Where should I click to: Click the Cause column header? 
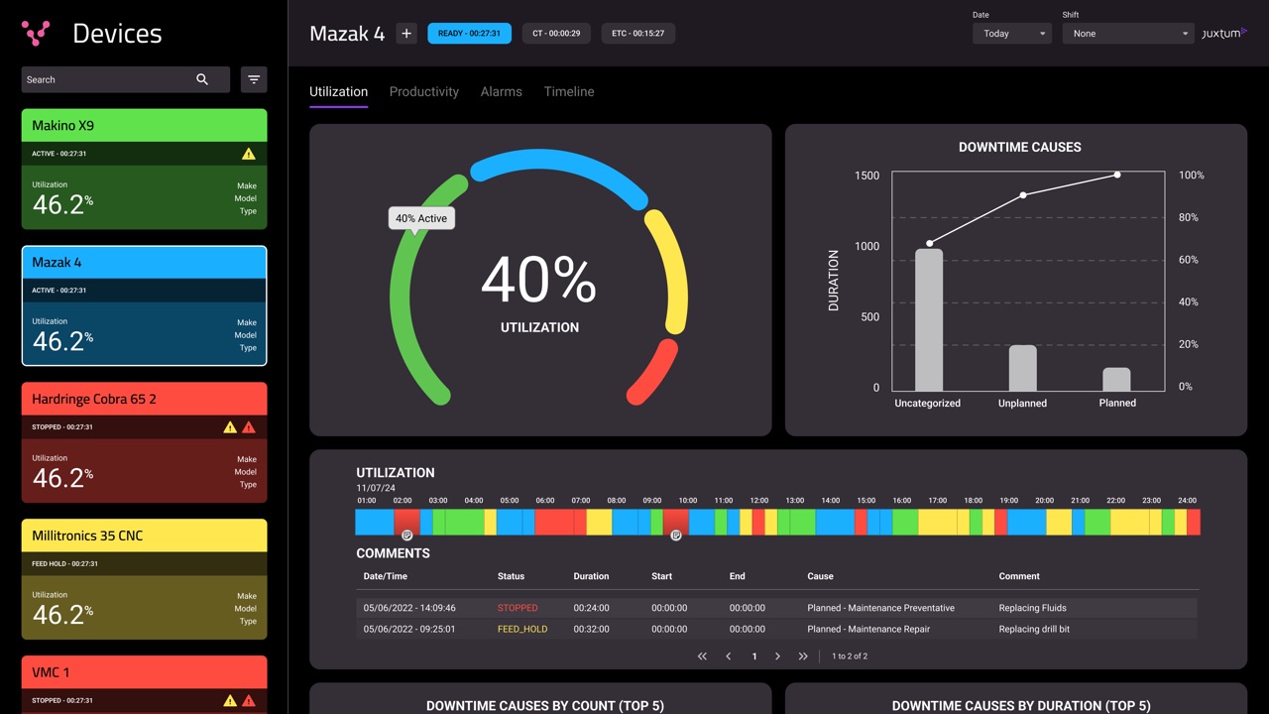[821, 576]
